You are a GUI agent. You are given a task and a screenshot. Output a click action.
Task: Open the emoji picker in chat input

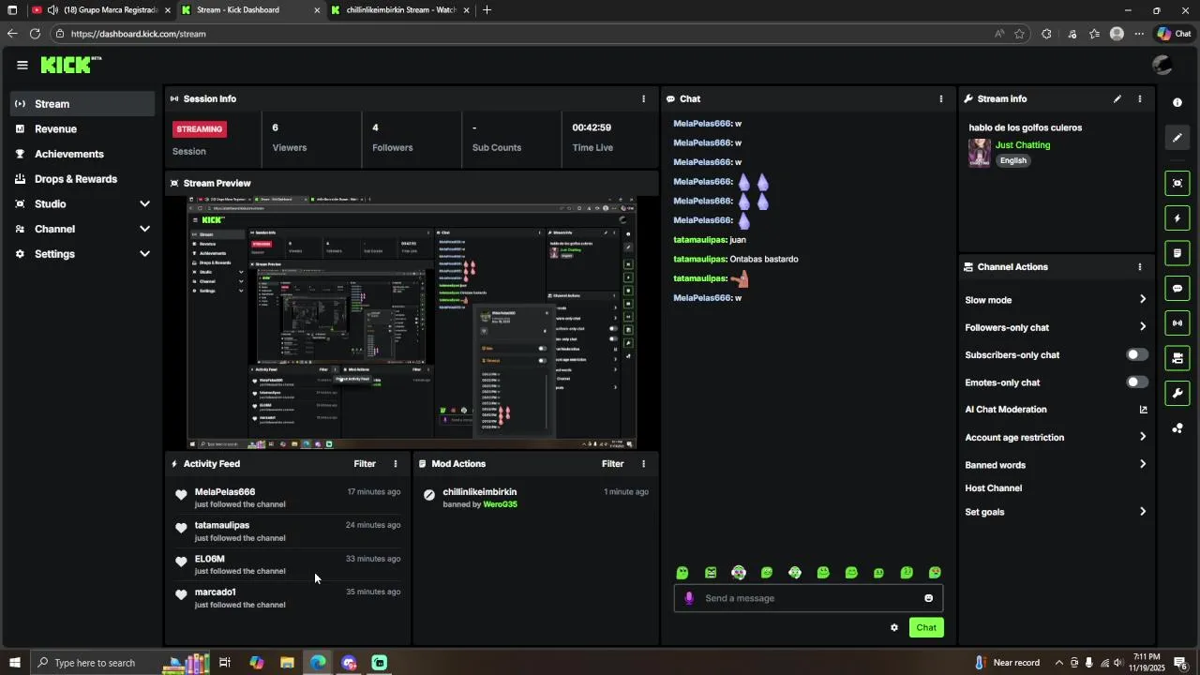(929, 598)
